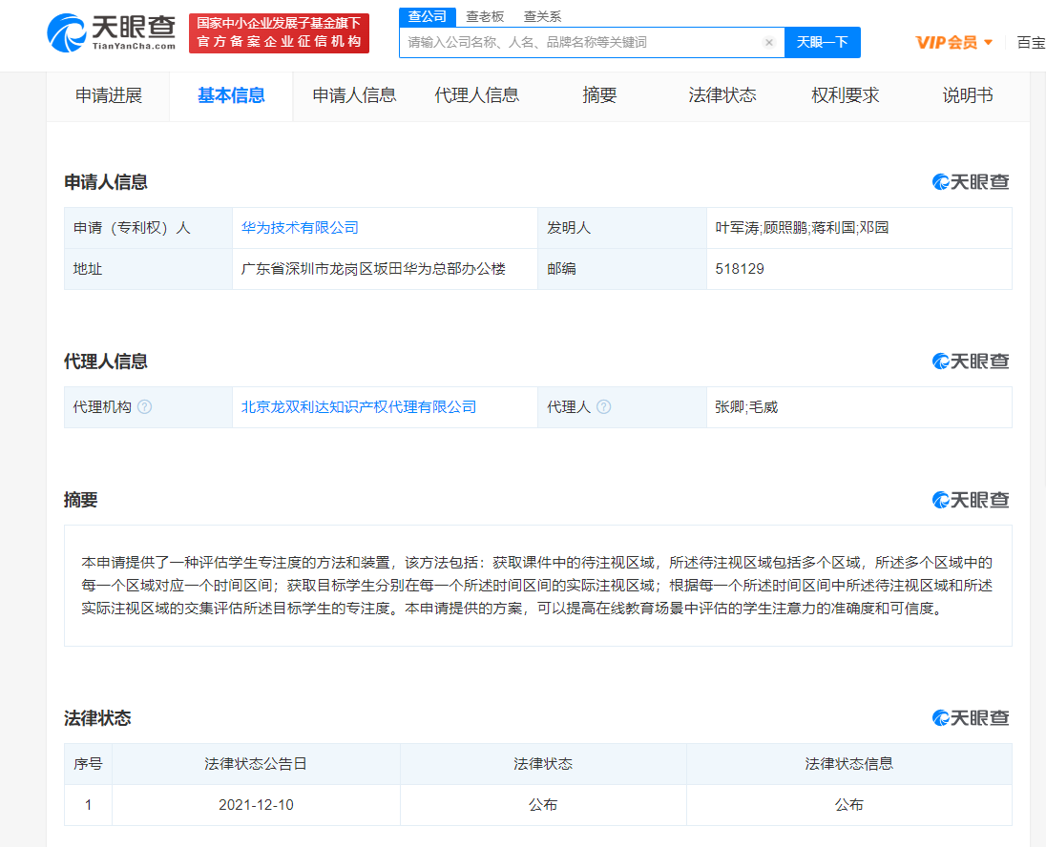Go to the 申请进展 tab
1046x847 pixels.
point(109,95)
